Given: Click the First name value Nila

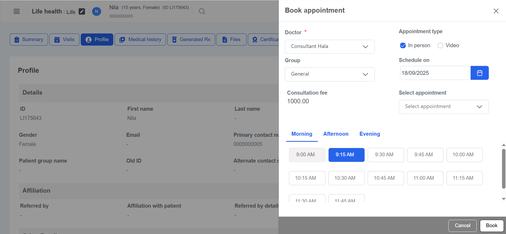Looking at the screenshot, I should 132,118.
